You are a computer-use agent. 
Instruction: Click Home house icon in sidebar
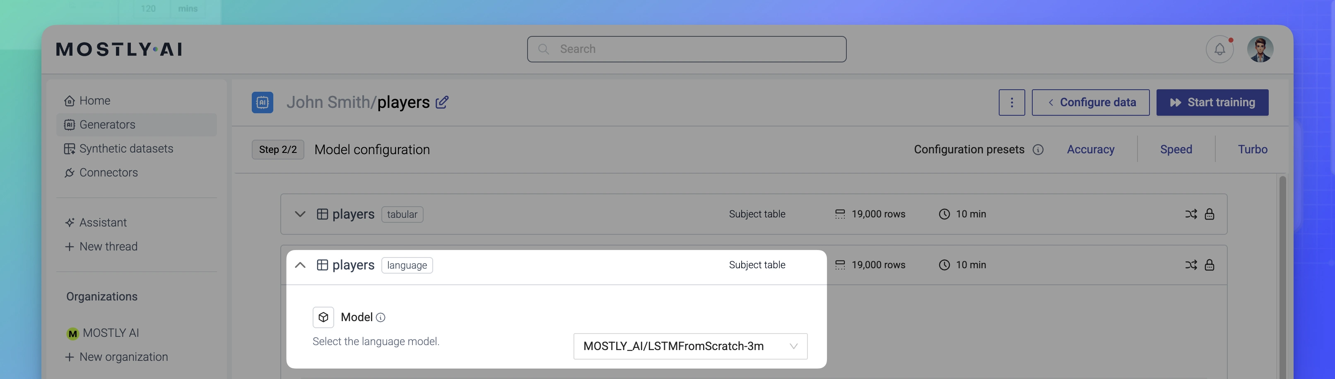[70, 101]
